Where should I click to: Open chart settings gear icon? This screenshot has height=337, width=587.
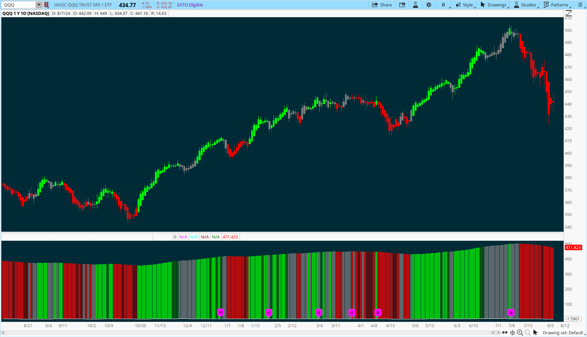point(429,5)
